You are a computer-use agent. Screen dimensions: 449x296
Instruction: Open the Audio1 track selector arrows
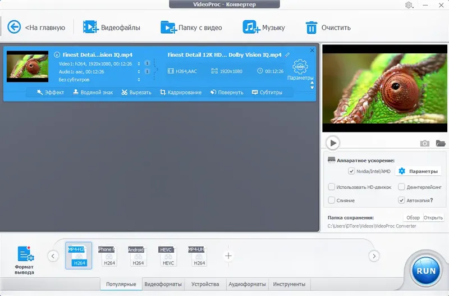point(139,72)
